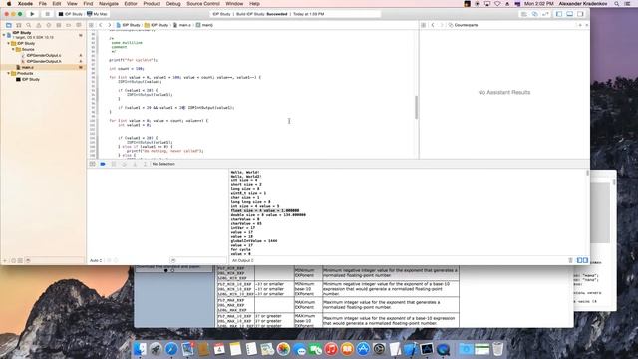This screenshot has width=638, height=359.
Task: Open Safari from the Dock
Action: pyautogui.click(x=171, y=349)
